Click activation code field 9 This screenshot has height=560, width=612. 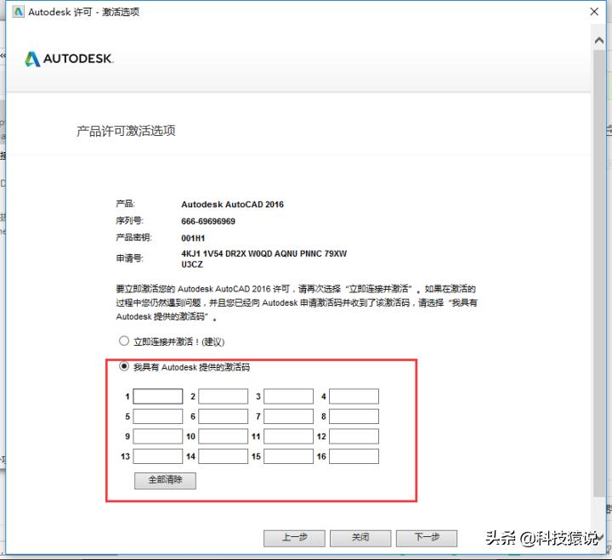[158, 436]
